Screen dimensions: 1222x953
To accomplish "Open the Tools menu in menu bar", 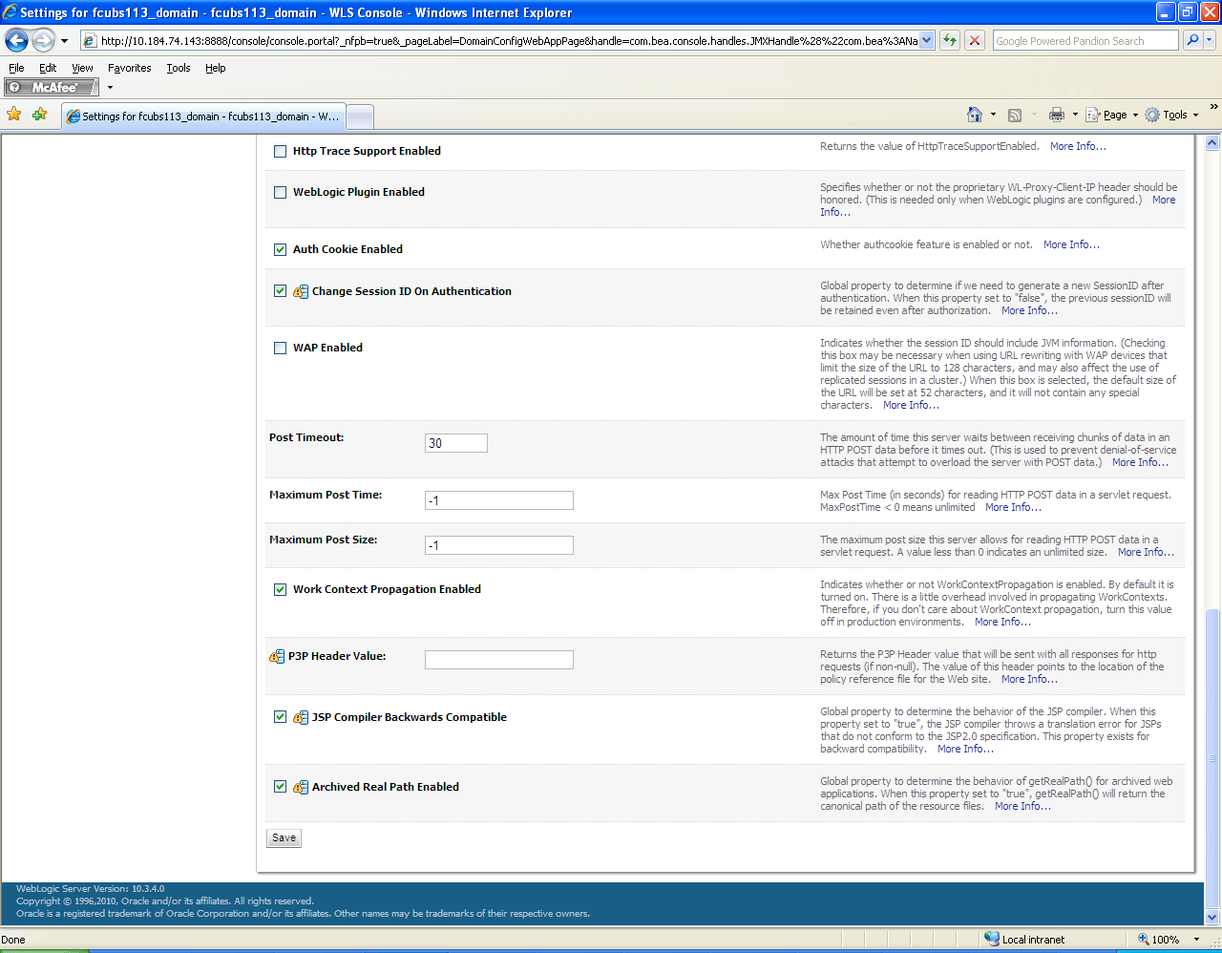I will pos(179,68).
